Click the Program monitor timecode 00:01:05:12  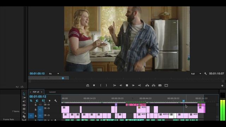click(37, 74)
